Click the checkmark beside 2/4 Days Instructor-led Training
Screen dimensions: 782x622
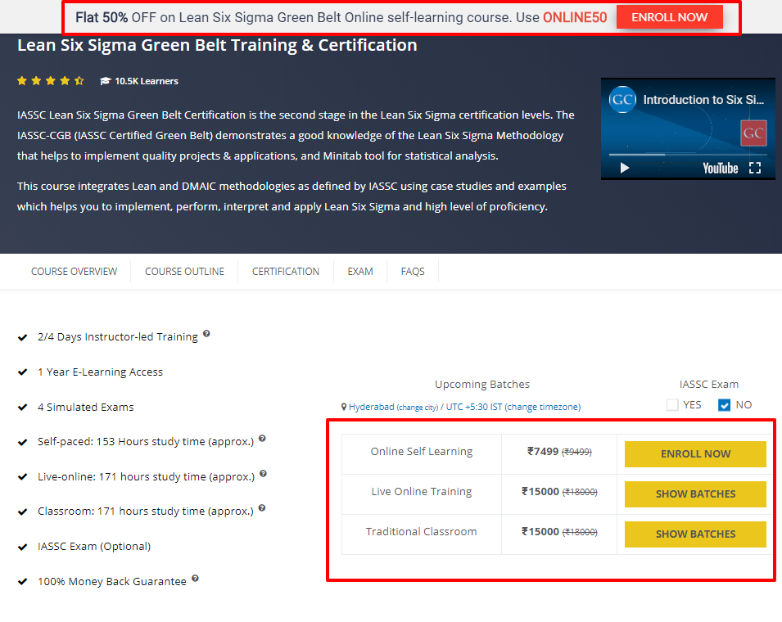click(x=22, y=337)
